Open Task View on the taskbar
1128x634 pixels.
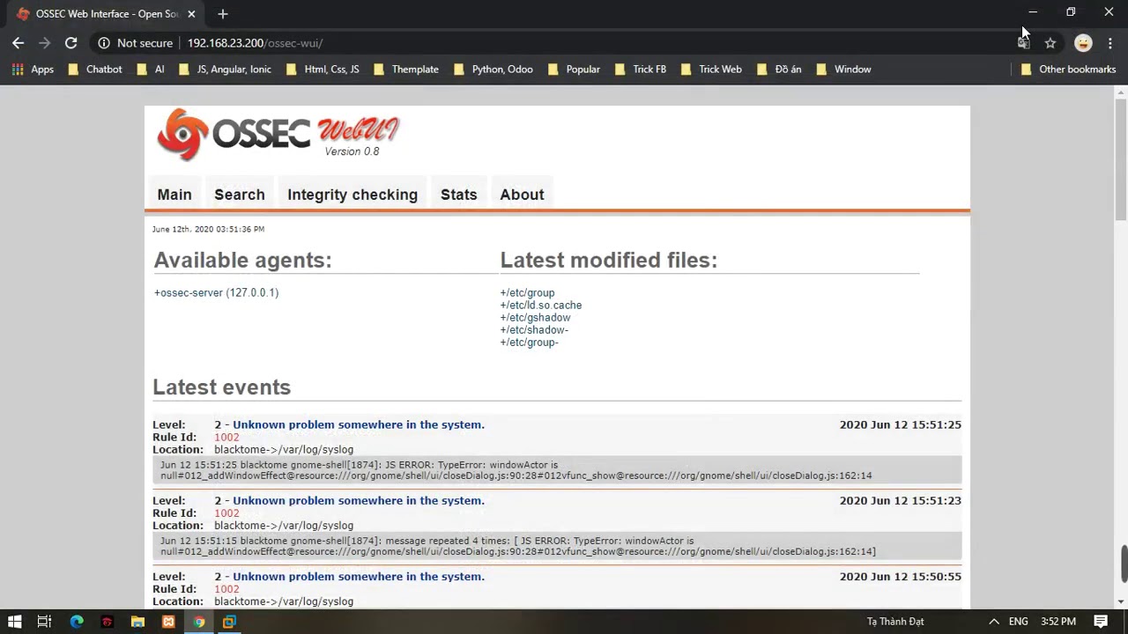pyautogui.click(x=44, y=622)
